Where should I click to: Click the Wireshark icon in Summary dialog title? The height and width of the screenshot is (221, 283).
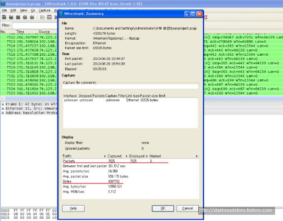(x=61, y=14)
